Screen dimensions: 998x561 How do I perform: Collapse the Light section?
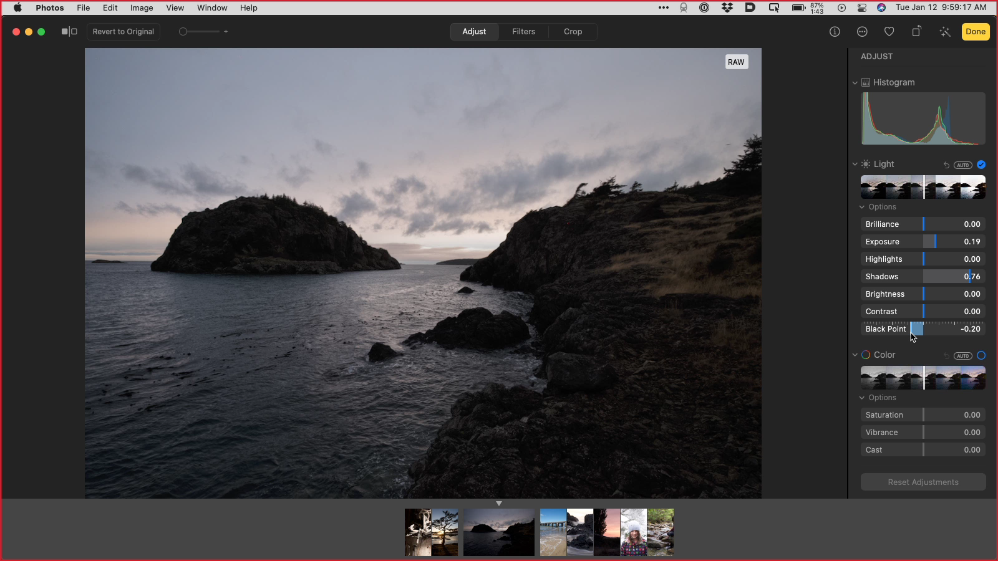click(x=855, y=164)
